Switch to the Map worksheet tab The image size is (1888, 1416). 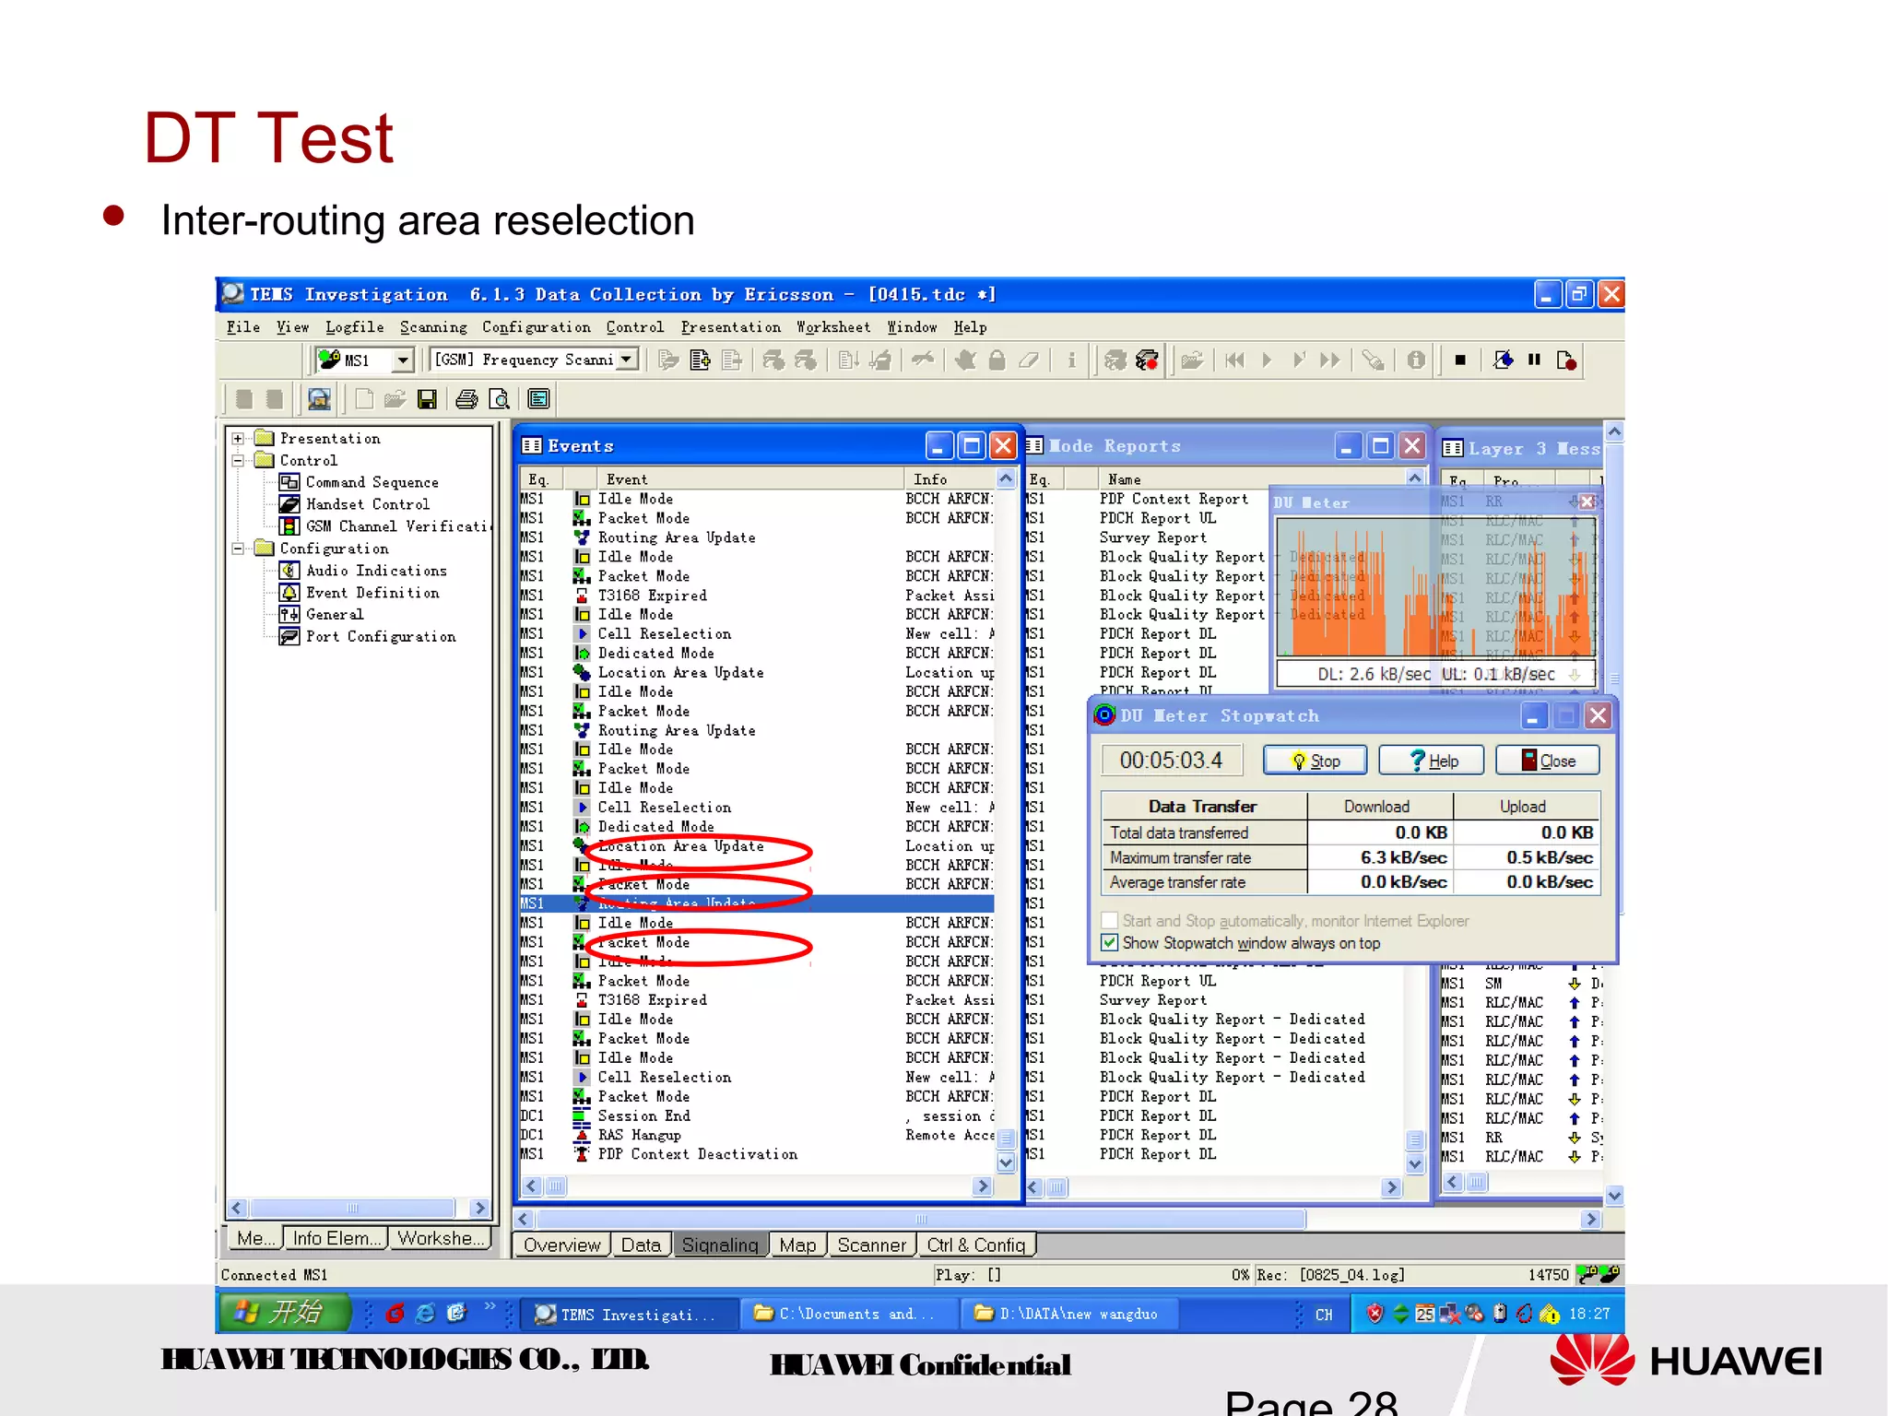pos(797,1245)
